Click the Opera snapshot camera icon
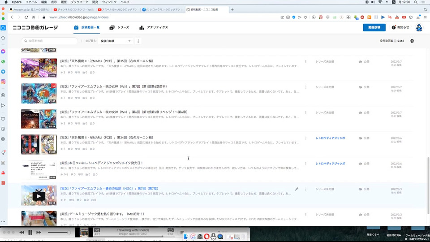Viewport: 430px width, 242px height. [288, 17]
